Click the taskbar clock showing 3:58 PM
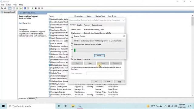This screenshot has height=109, width=194. click(182, 106)
